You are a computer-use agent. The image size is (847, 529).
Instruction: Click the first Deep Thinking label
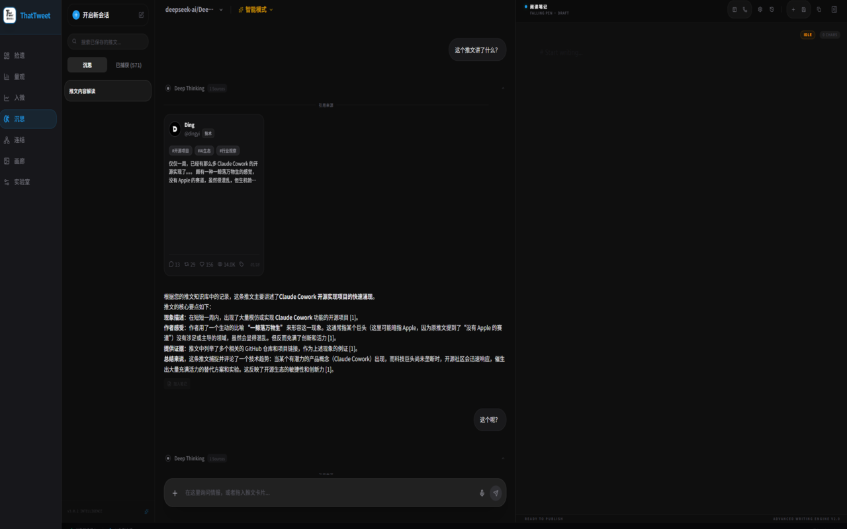(x=189, y=89)
